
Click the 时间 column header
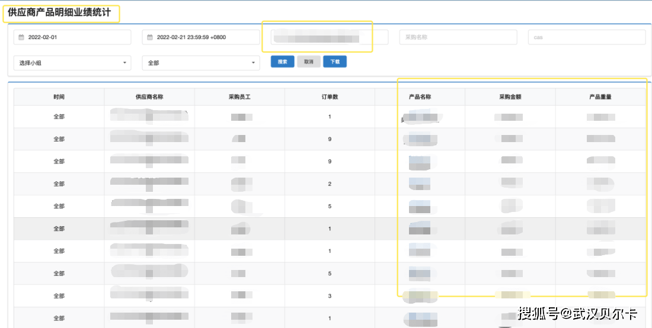pos(59,97)
